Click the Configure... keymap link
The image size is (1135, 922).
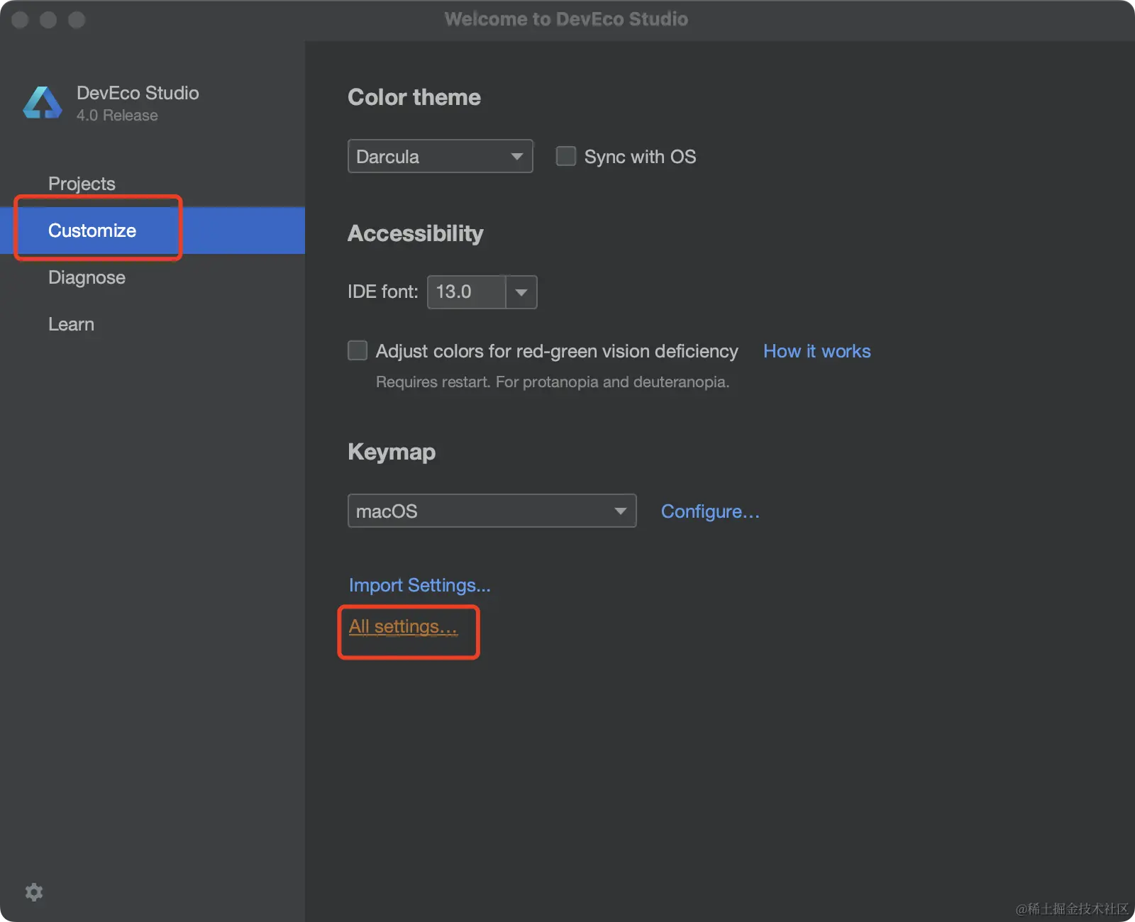[x=710, y=511]
